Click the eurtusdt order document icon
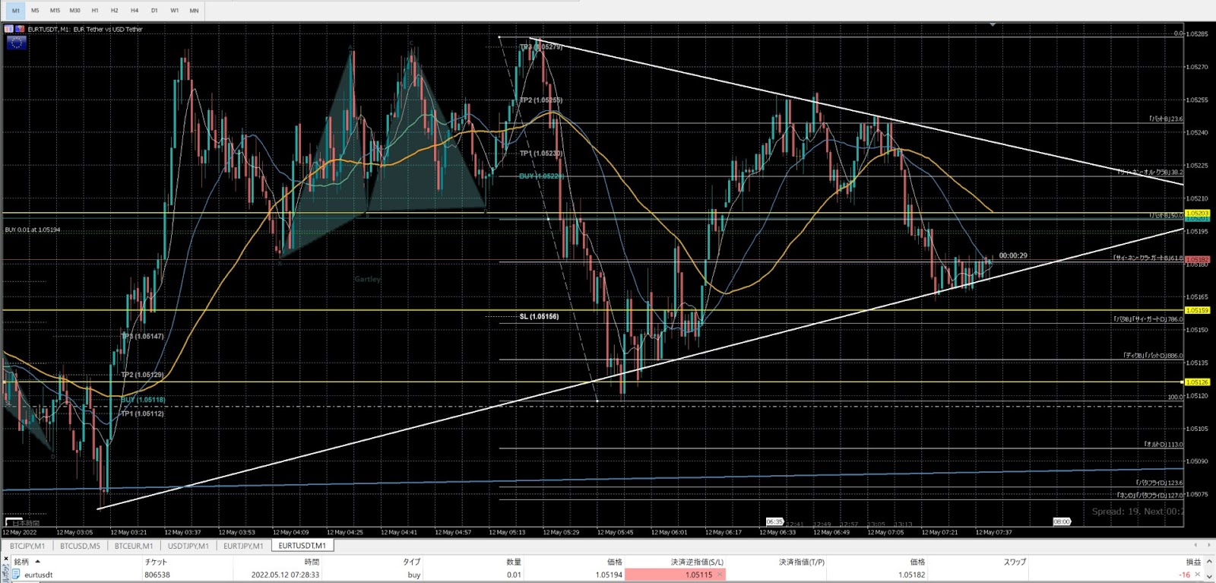 [16, 575]
